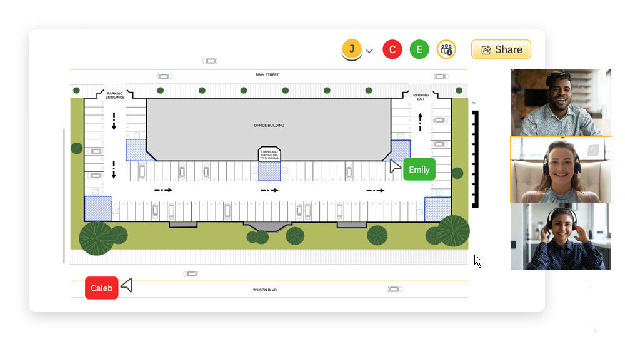Click the MAIN STREET label
This screenshot has height=344, width=625.
point(267,74)
